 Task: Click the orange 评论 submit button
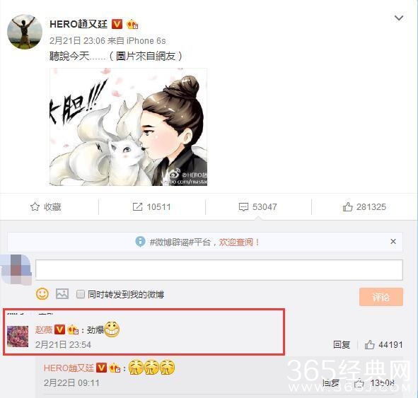(381, 297)
